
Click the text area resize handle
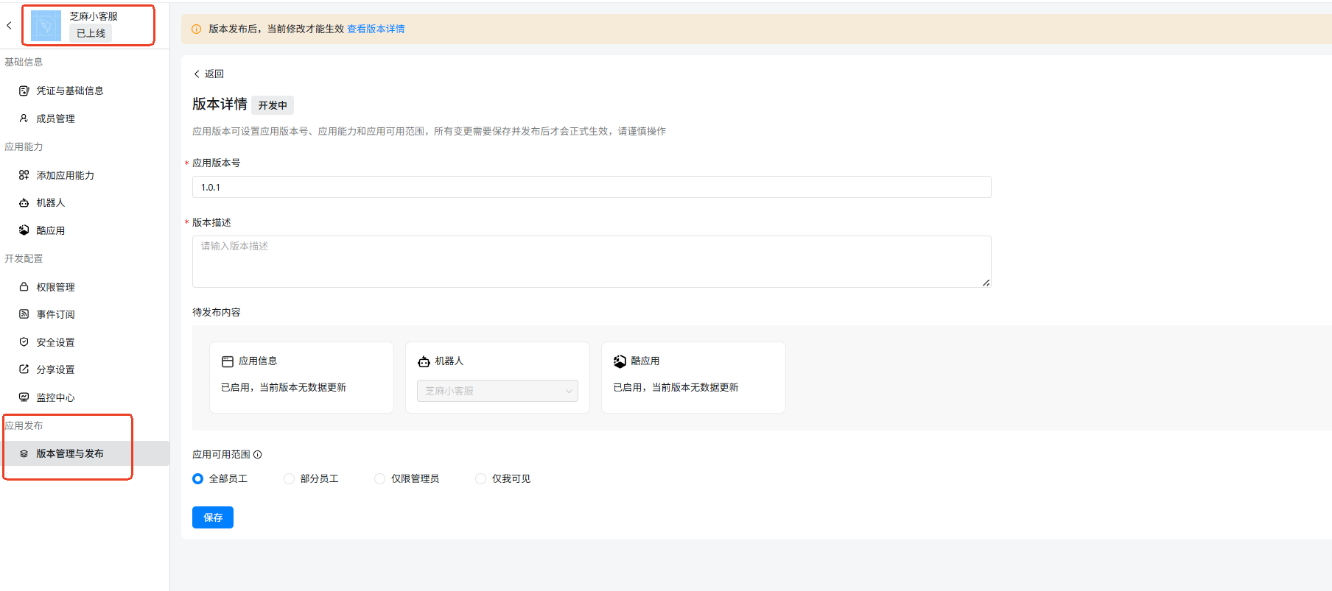click(x=986, y=283)
